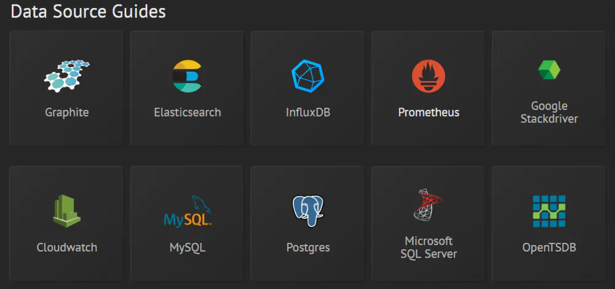
Task: Click the green Cloudwatch building icon
Action: click(66, 211)
